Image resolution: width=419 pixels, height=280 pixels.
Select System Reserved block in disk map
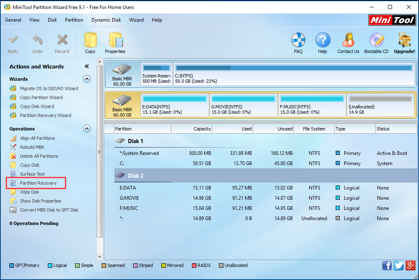click(156, 75)
